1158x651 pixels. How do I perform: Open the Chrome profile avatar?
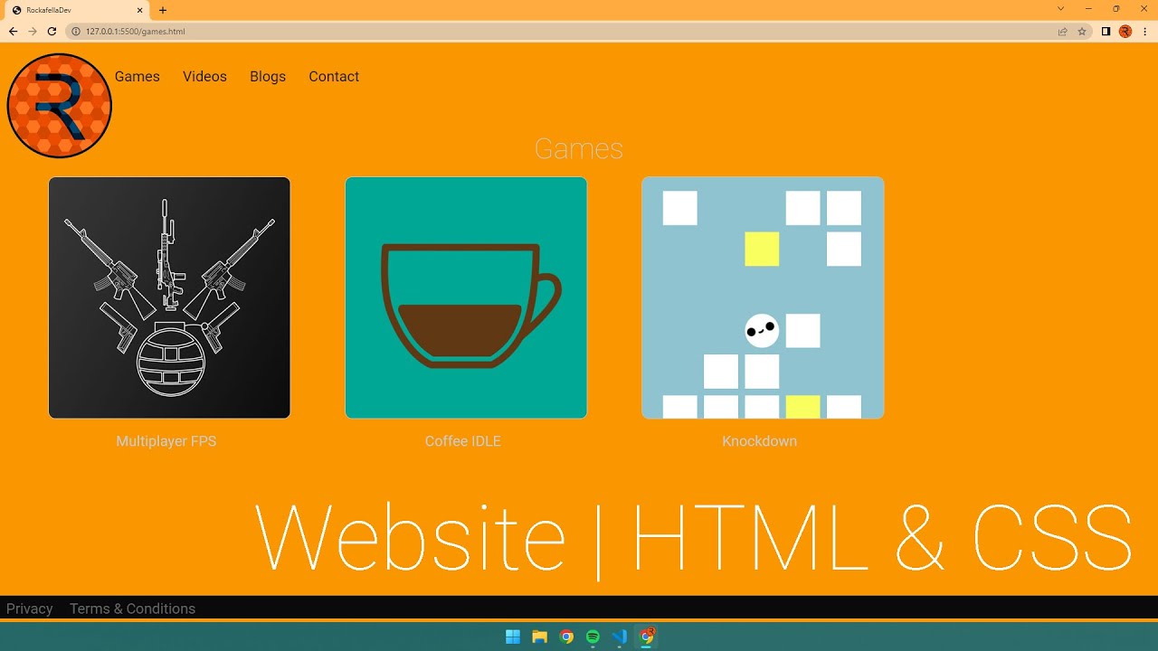(1125, 31)
